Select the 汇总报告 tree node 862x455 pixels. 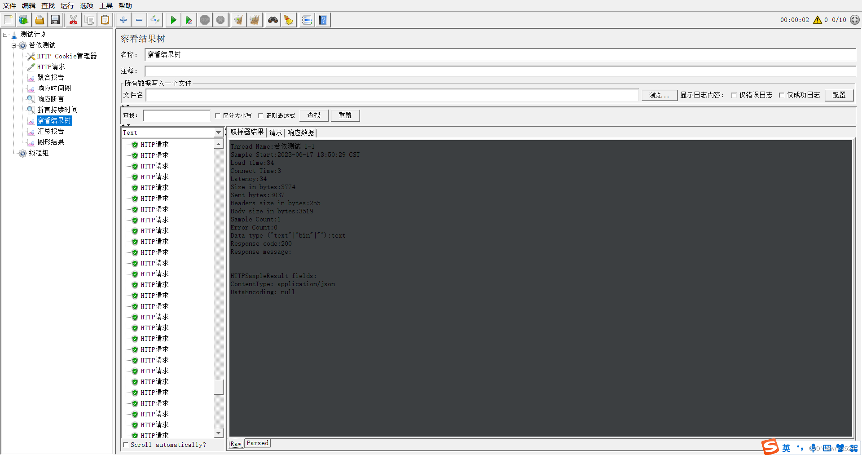(51, 132)
